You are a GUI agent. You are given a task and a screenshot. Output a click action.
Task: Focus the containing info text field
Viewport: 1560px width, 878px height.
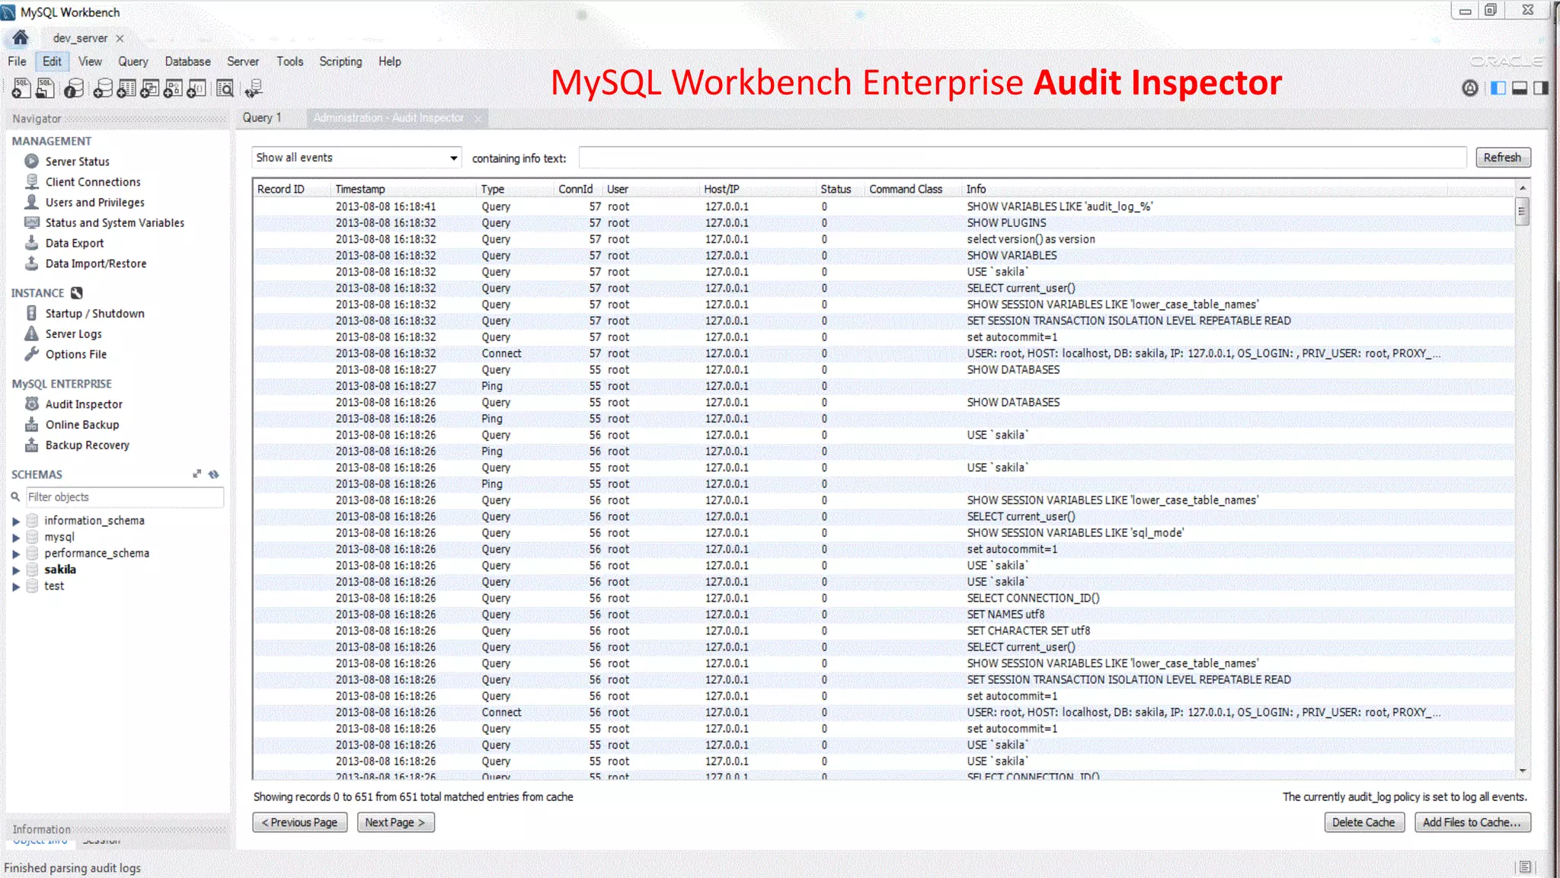1022,158
